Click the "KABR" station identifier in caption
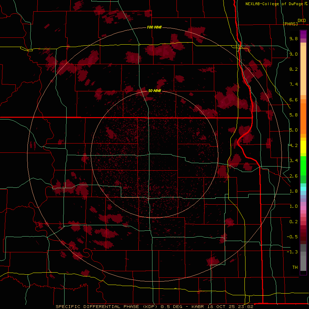This screenshot has width=309, height=309. point(198,307)
